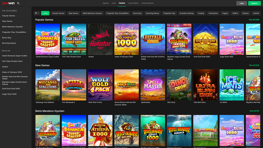Open the Live tab

click(x=114, y=3)
